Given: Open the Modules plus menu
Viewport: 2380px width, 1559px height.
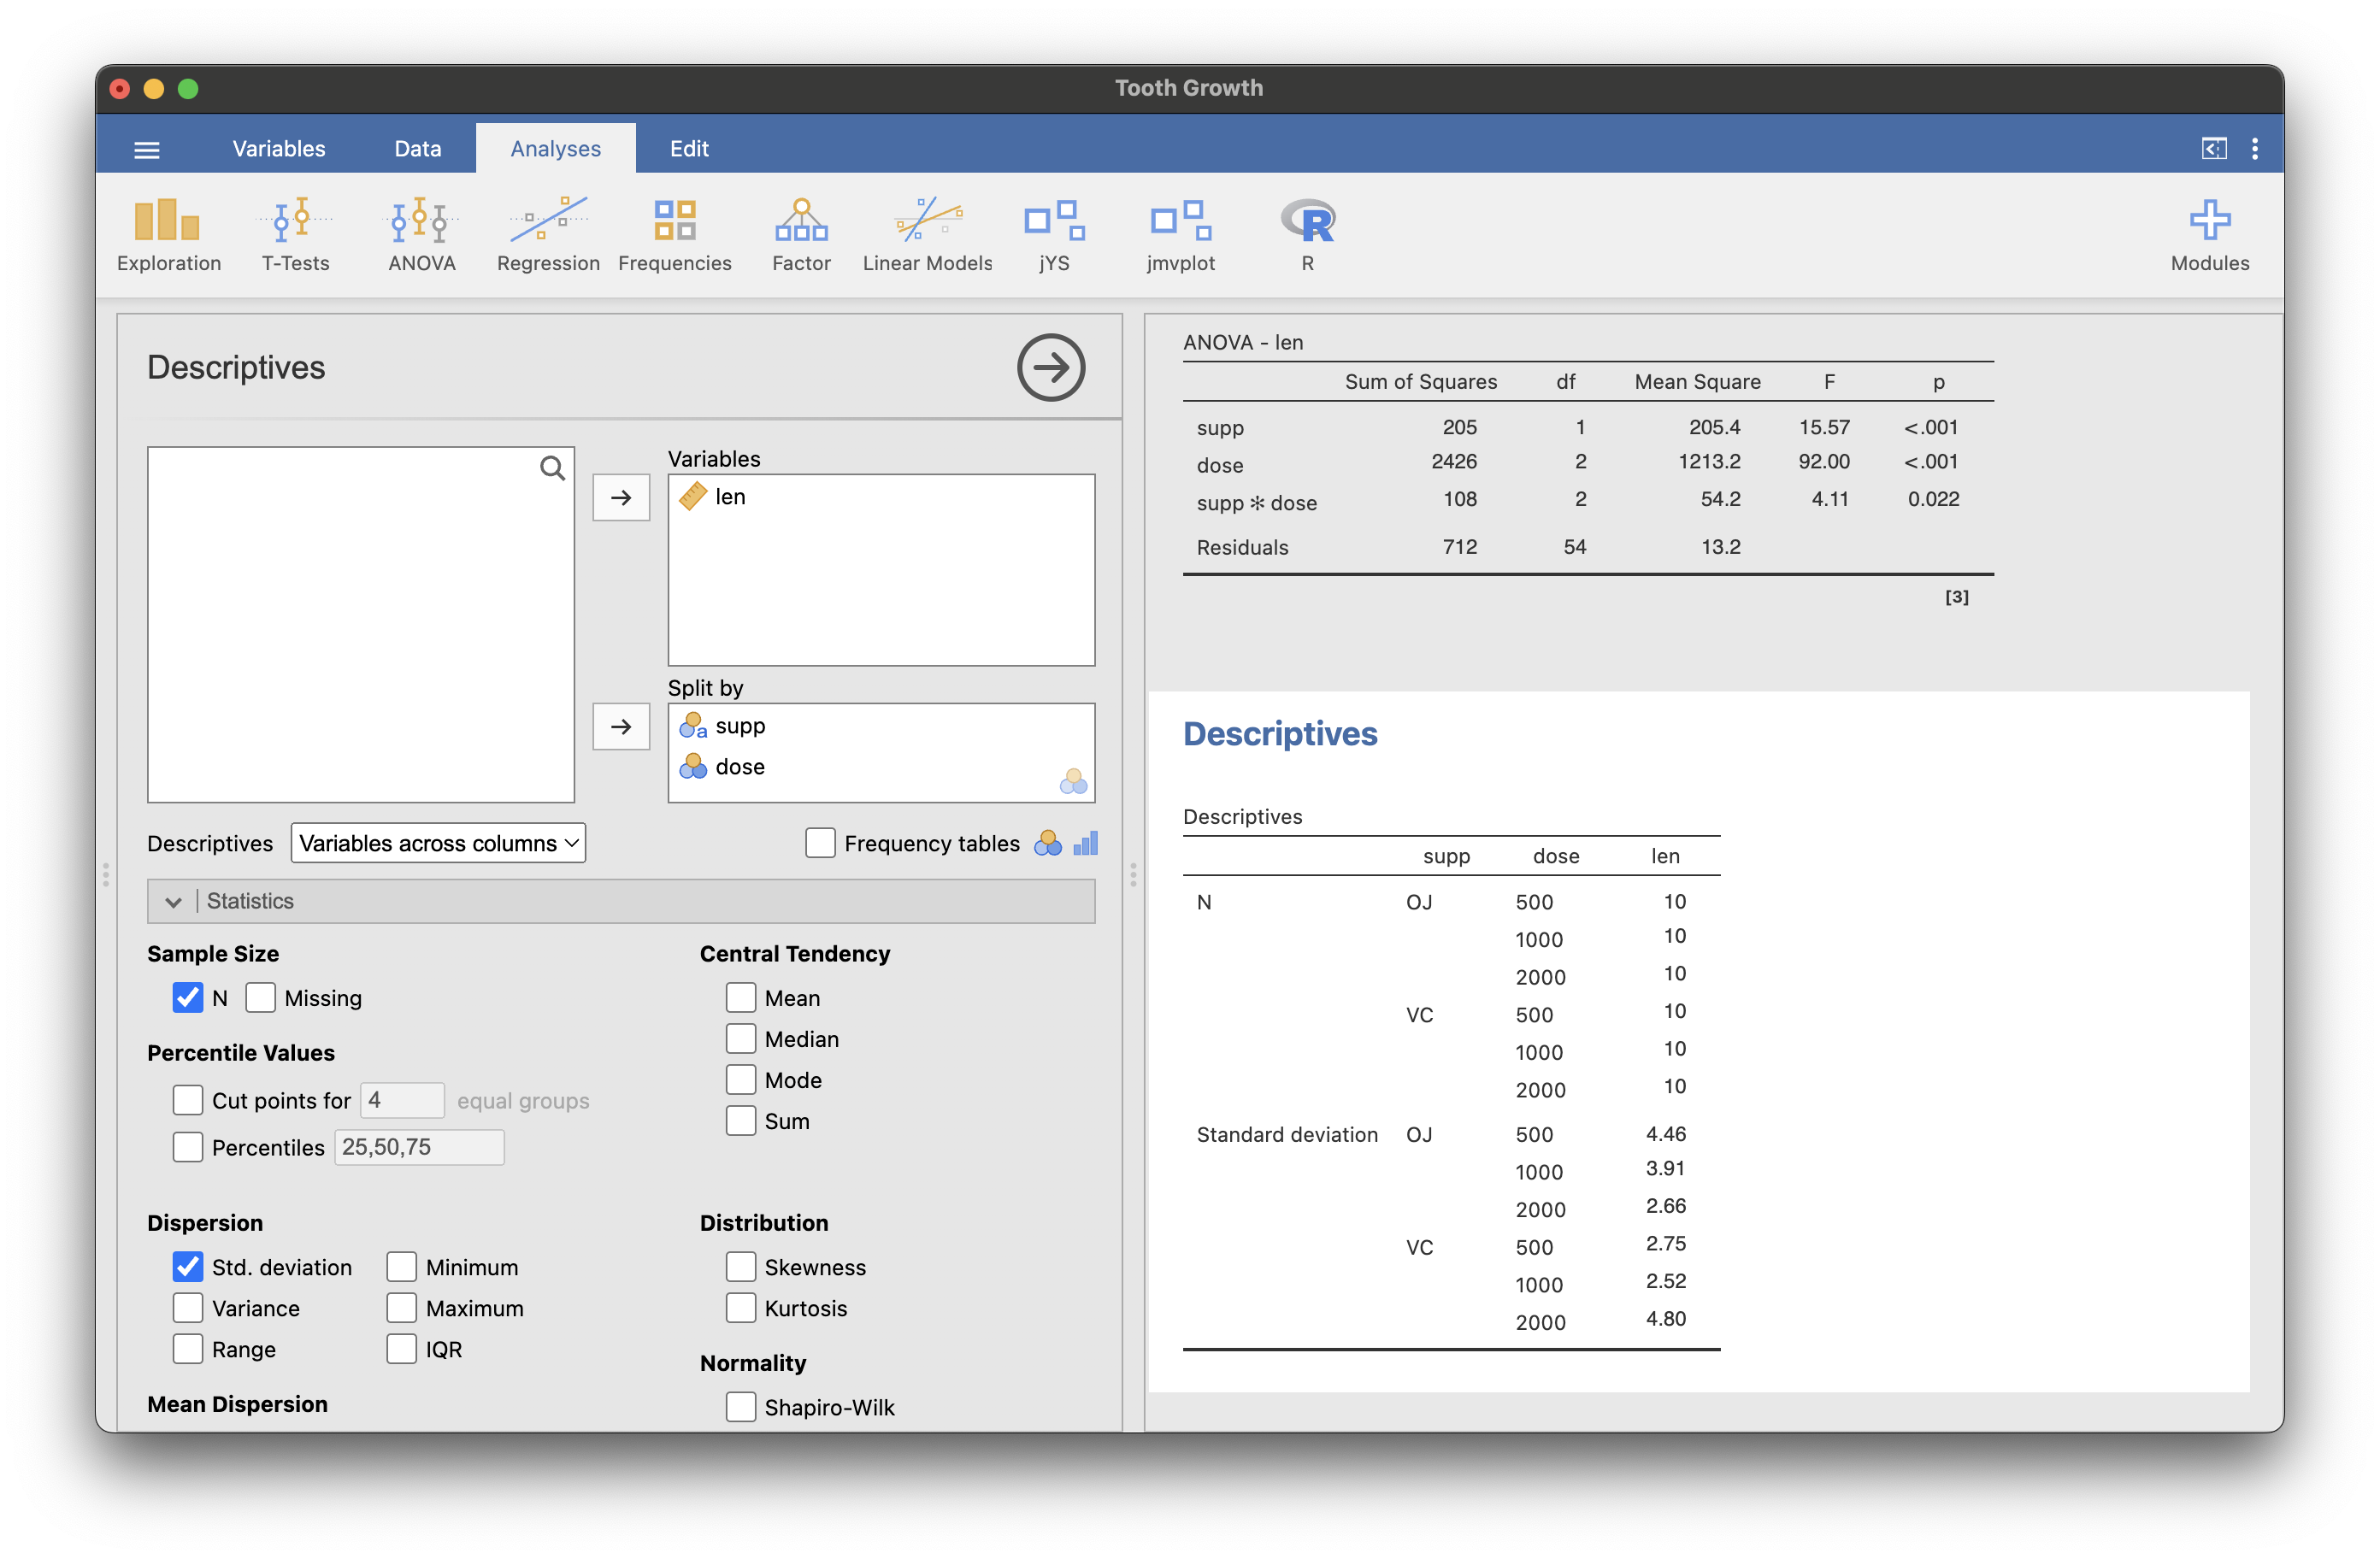Looking at the screenshot, I should click(2209, 235).
